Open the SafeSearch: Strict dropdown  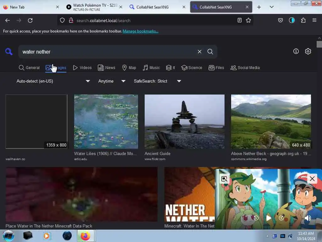[157, 81]
